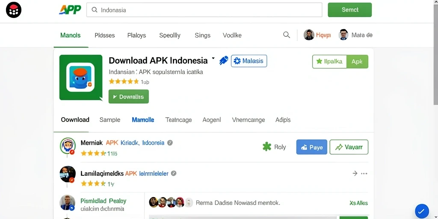Click the green Apk button
Viewport: 438px width, 219px height.
click(x=357, y=62)
